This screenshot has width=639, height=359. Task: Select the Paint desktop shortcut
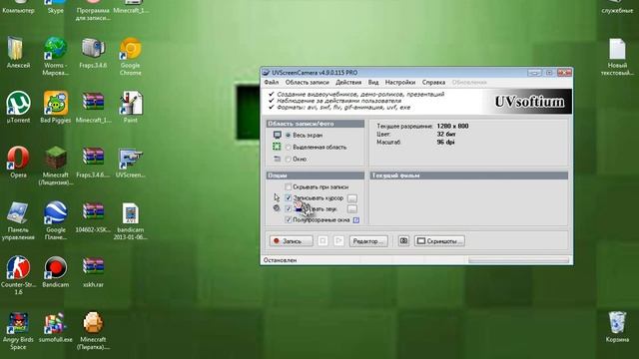[x=131, y=104]
